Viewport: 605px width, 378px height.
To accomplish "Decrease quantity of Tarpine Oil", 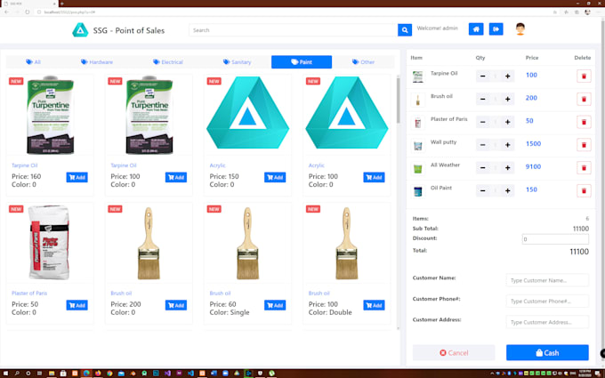I will tap(482, 76).
